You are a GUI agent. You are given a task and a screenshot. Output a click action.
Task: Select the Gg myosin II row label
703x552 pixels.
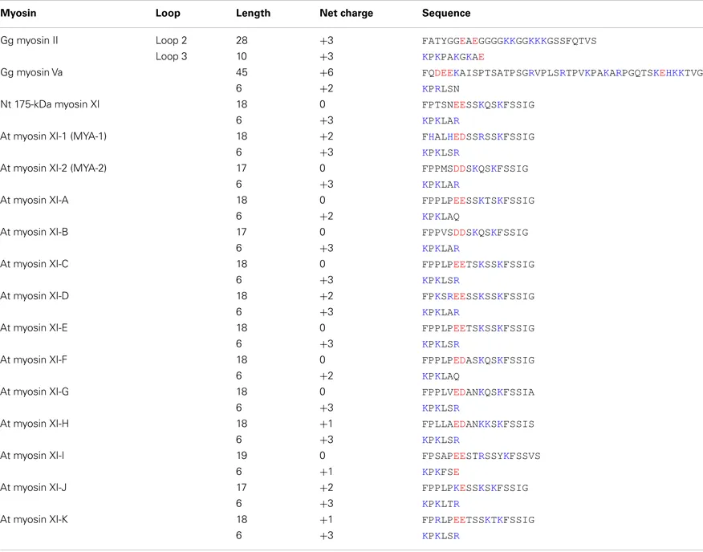tap(29, 40)
